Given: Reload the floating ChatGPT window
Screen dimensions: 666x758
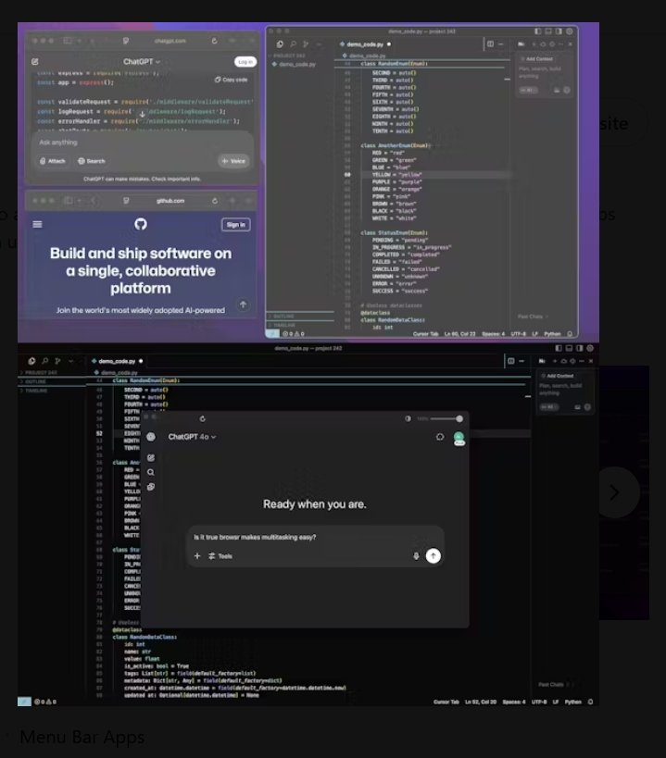Looking at the screenshot, I should click(x=203, y=418).
